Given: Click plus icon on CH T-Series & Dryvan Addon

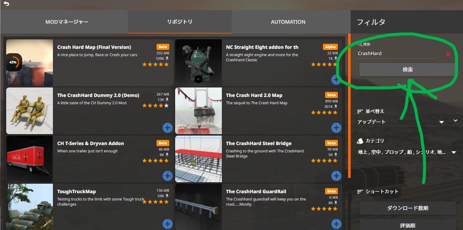Looking at the screenshot, I should coord(167,176).
